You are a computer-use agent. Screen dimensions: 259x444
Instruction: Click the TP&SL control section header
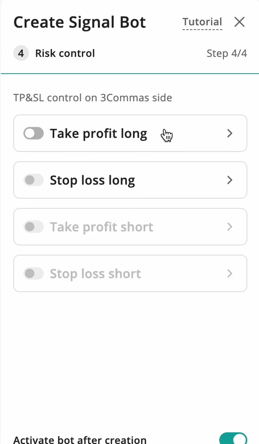[93, 97]
